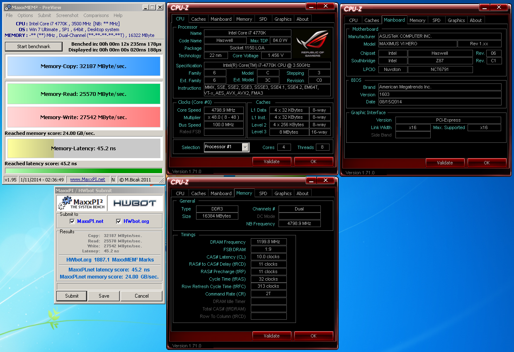Switch to Mainboard tab in CPU-Z CPU window
Screen dimensions: 514x352
coord(221,19)
